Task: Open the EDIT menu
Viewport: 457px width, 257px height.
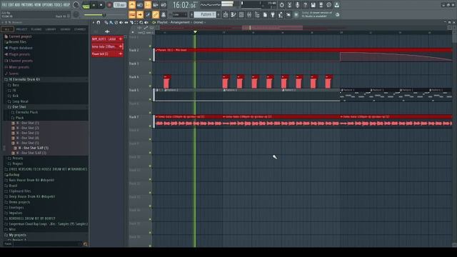Action: (11, 5)
